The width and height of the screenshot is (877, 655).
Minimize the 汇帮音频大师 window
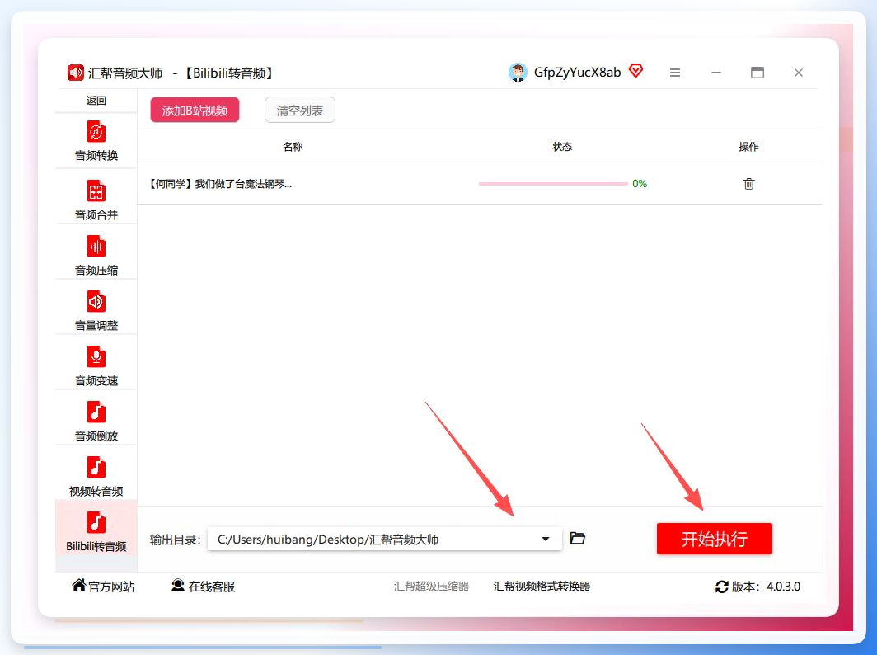[716, 73]
